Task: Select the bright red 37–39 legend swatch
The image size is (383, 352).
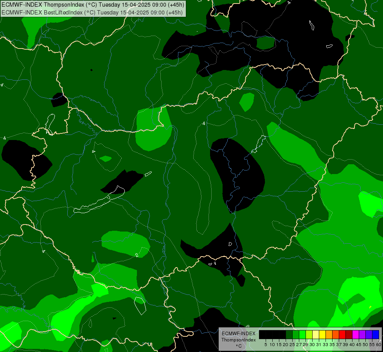Action: click(x=342, y=334)
